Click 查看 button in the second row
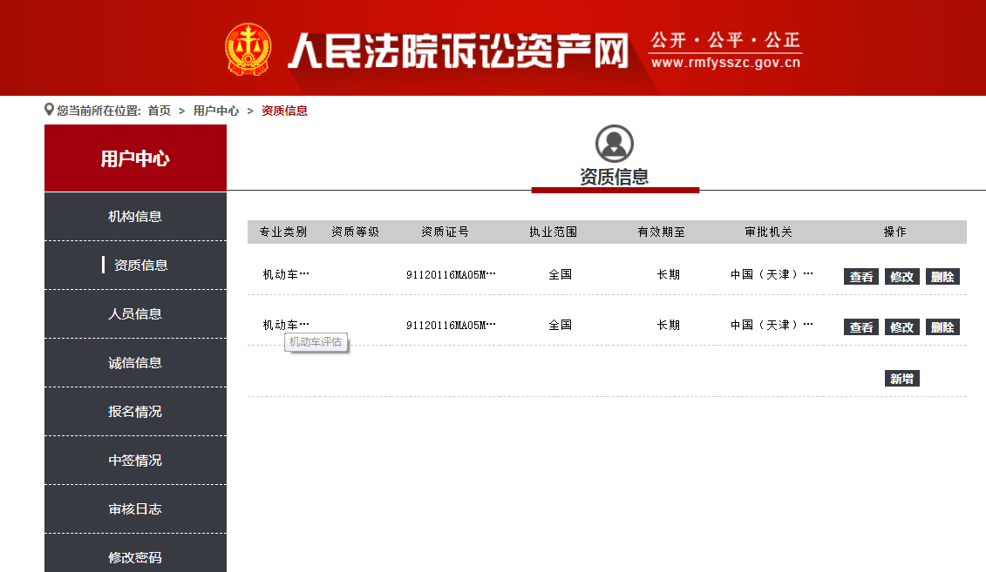Screen dimensions: 986x572 (860, 327)
